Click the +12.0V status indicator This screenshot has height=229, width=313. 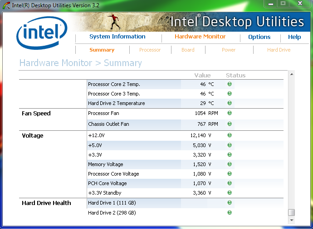(230, 135)
